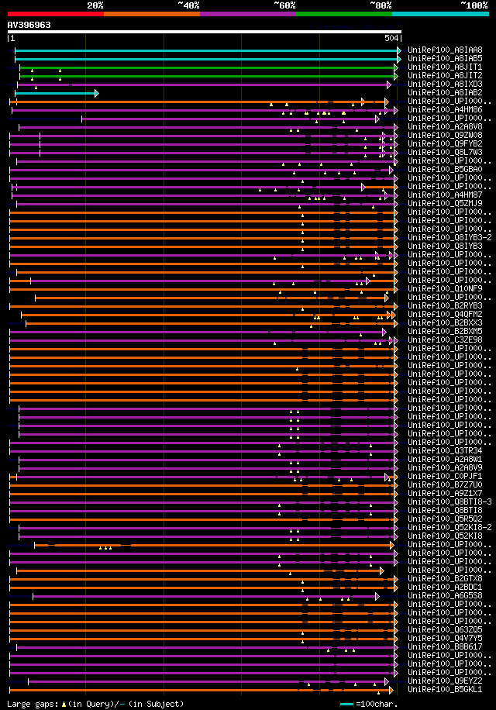Click the purple ~60% legend segment

248,14
